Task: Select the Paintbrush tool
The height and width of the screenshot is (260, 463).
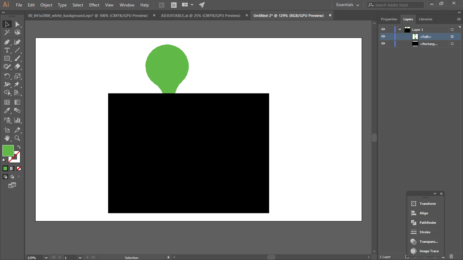Action: (18, 59)
